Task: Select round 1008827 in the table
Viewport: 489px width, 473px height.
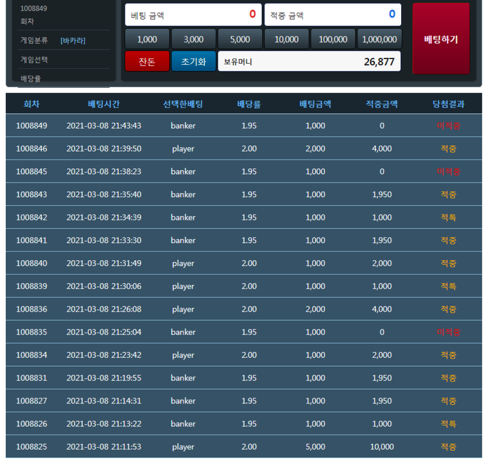Action: click(32, 401)
